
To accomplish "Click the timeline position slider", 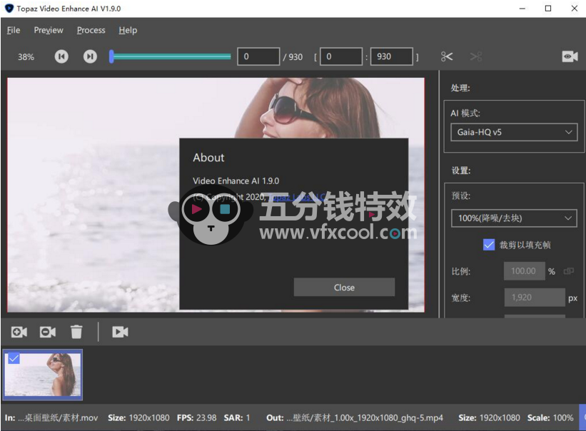I will pos(171,56).
